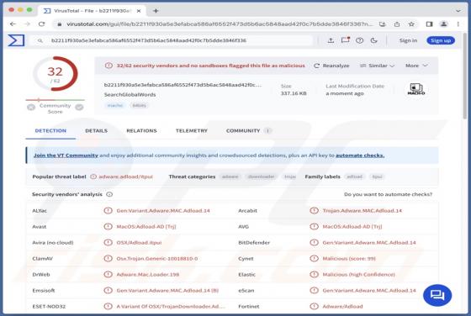This screenshot has width=471, height=316.
Task: Click Elastic Malicious (high Confidence) result
Action: coord(358,274)
